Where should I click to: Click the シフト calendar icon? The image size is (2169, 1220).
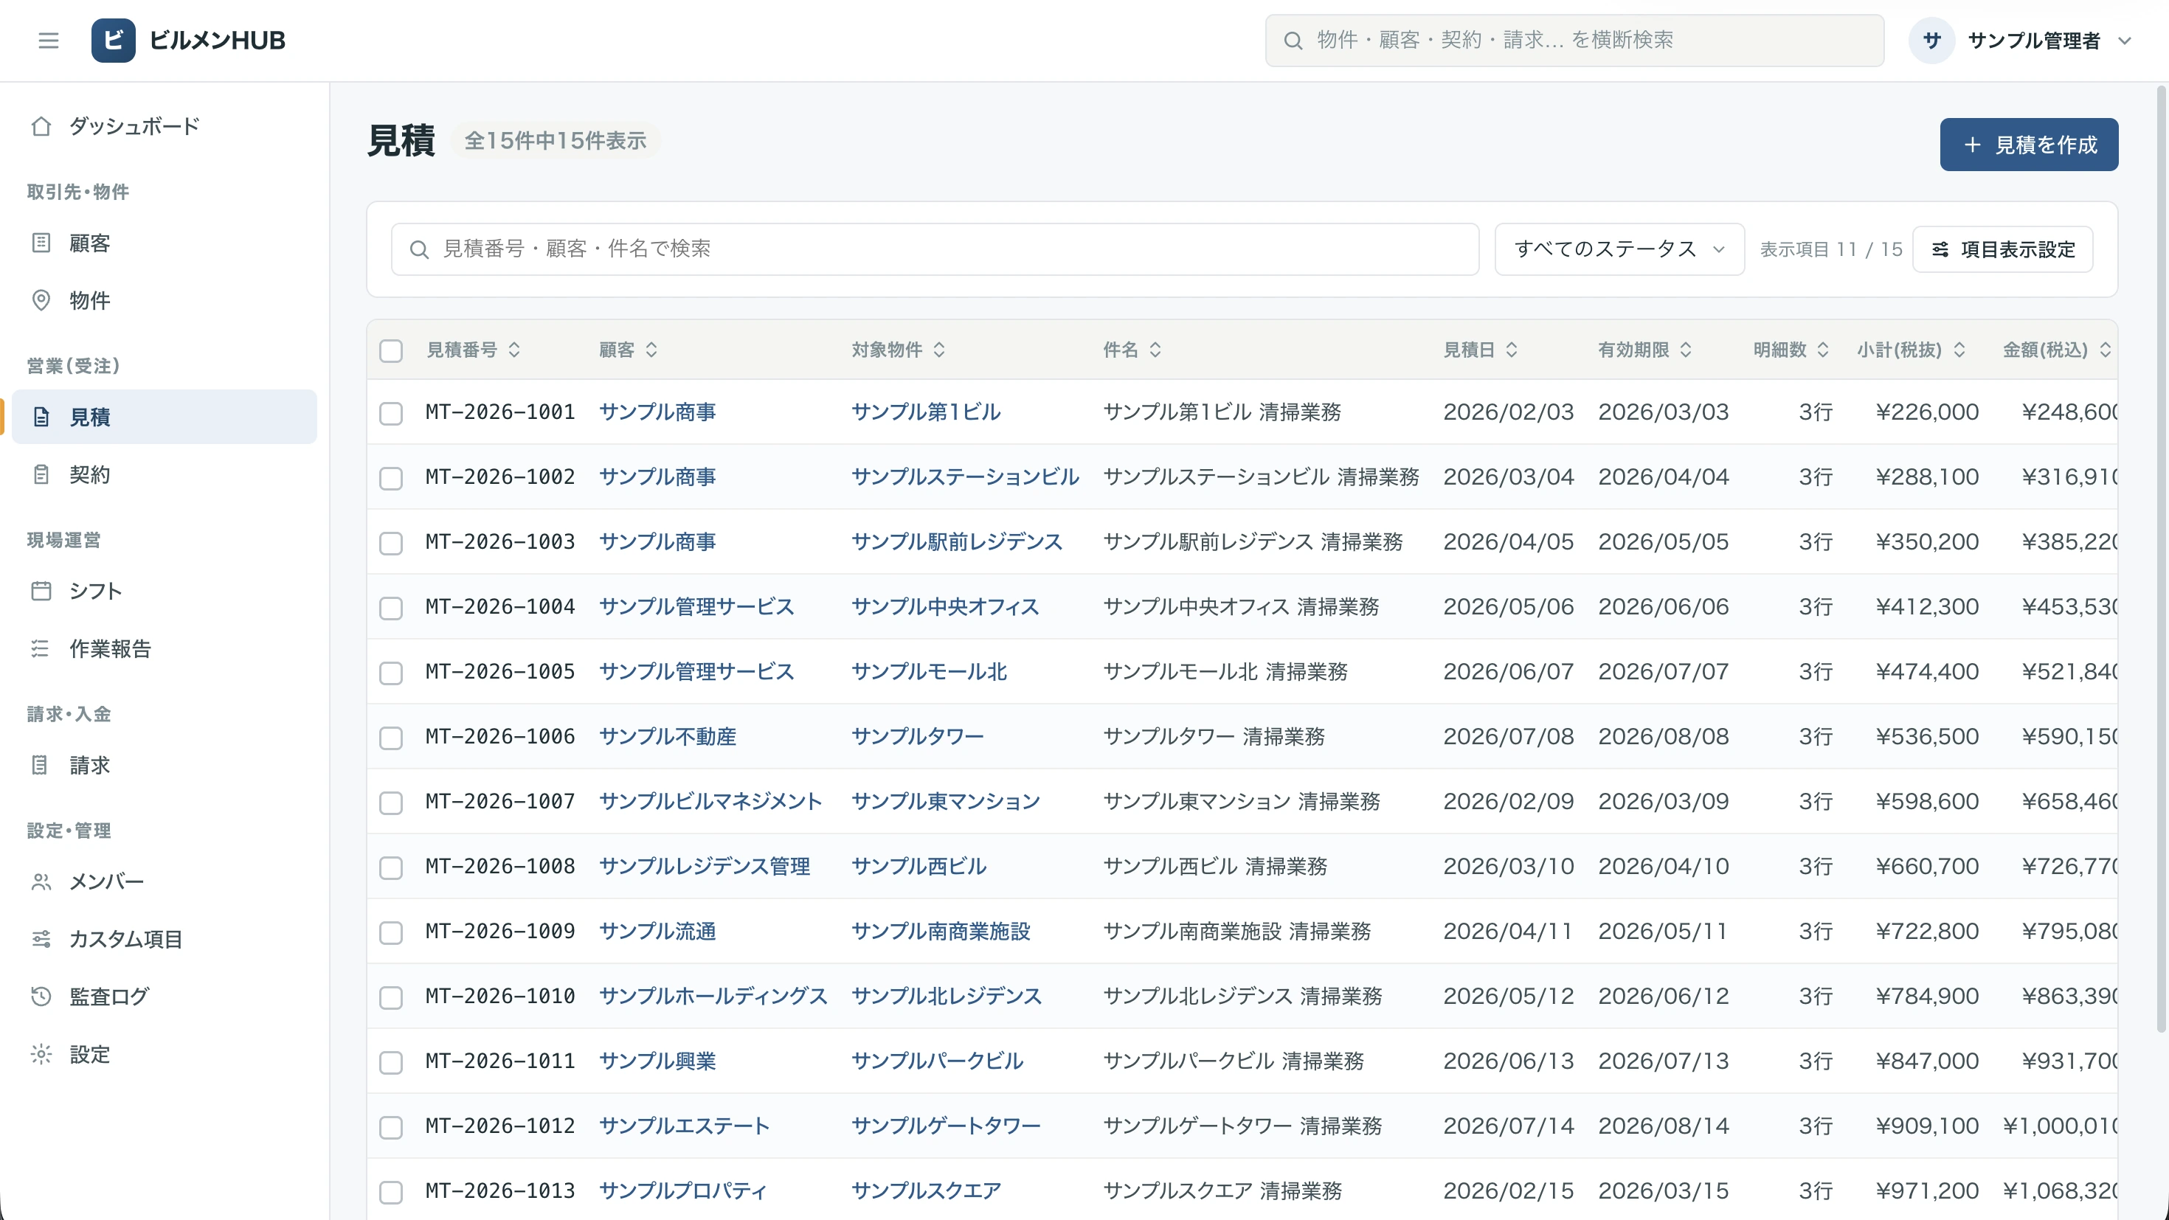coord(41,591)
